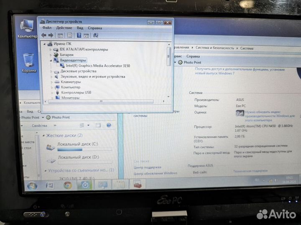Click Система и безопасность breadcrumb

pos(214,48)
